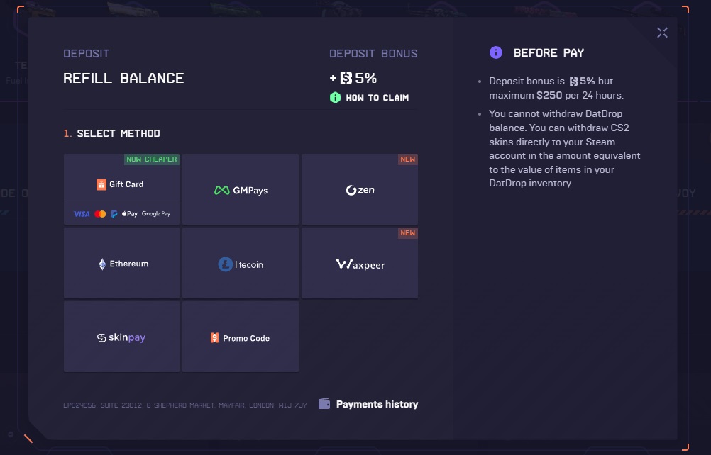Select the Gift Card deposit method

[121, 184]
